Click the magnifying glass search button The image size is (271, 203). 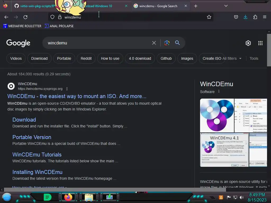(177, 43)
